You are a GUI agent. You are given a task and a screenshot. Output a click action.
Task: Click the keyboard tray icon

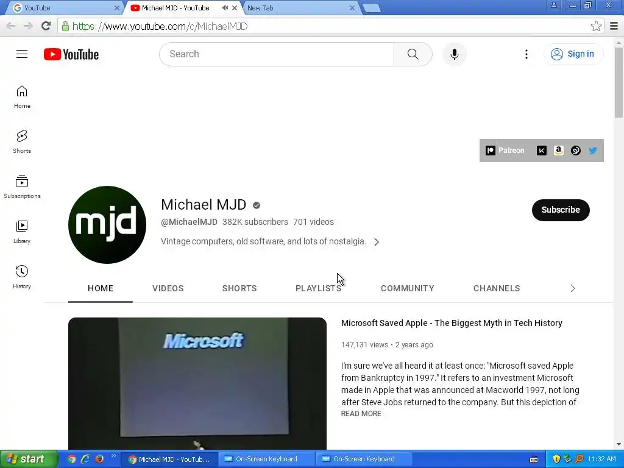click(534, 459)
